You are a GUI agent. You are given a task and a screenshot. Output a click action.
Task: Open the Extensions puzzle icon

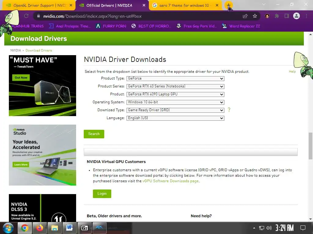(277, 16)
